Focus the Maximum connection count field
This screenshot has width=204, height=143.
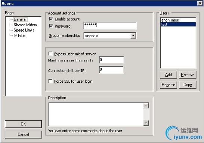[111, 60]
